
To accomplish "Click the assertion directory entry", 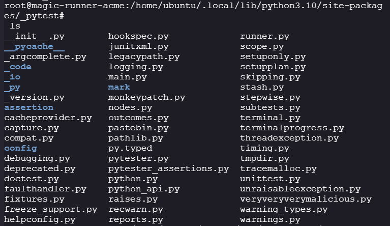I will pyautogui.click(x=28, y=107).
